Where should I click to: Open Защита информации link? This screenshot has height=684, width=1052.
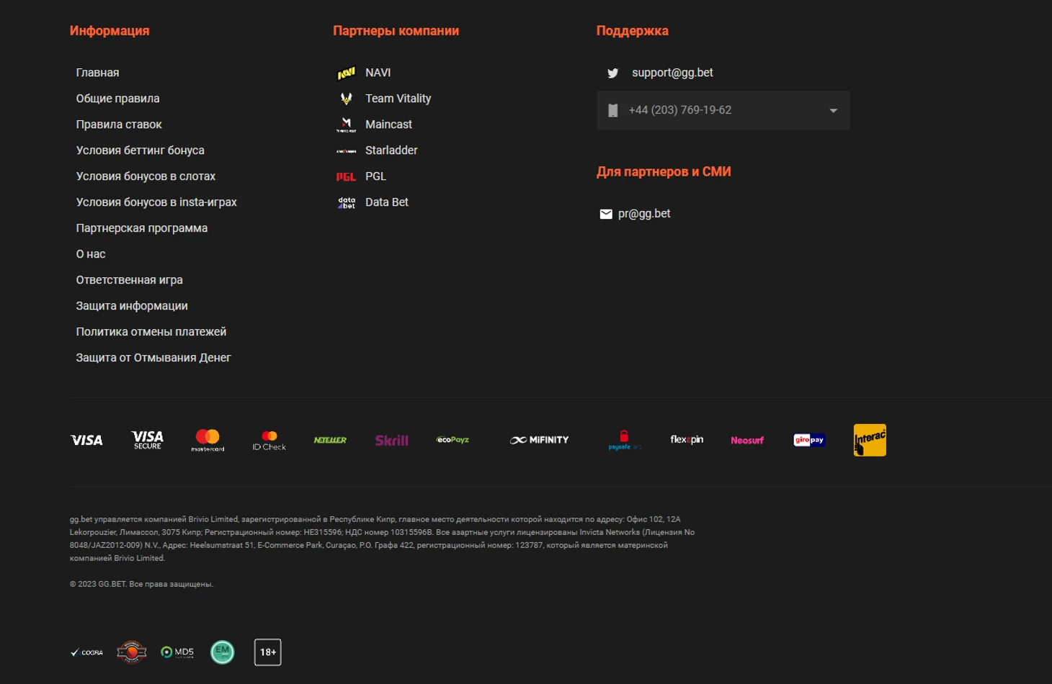[x=132, y=306]
